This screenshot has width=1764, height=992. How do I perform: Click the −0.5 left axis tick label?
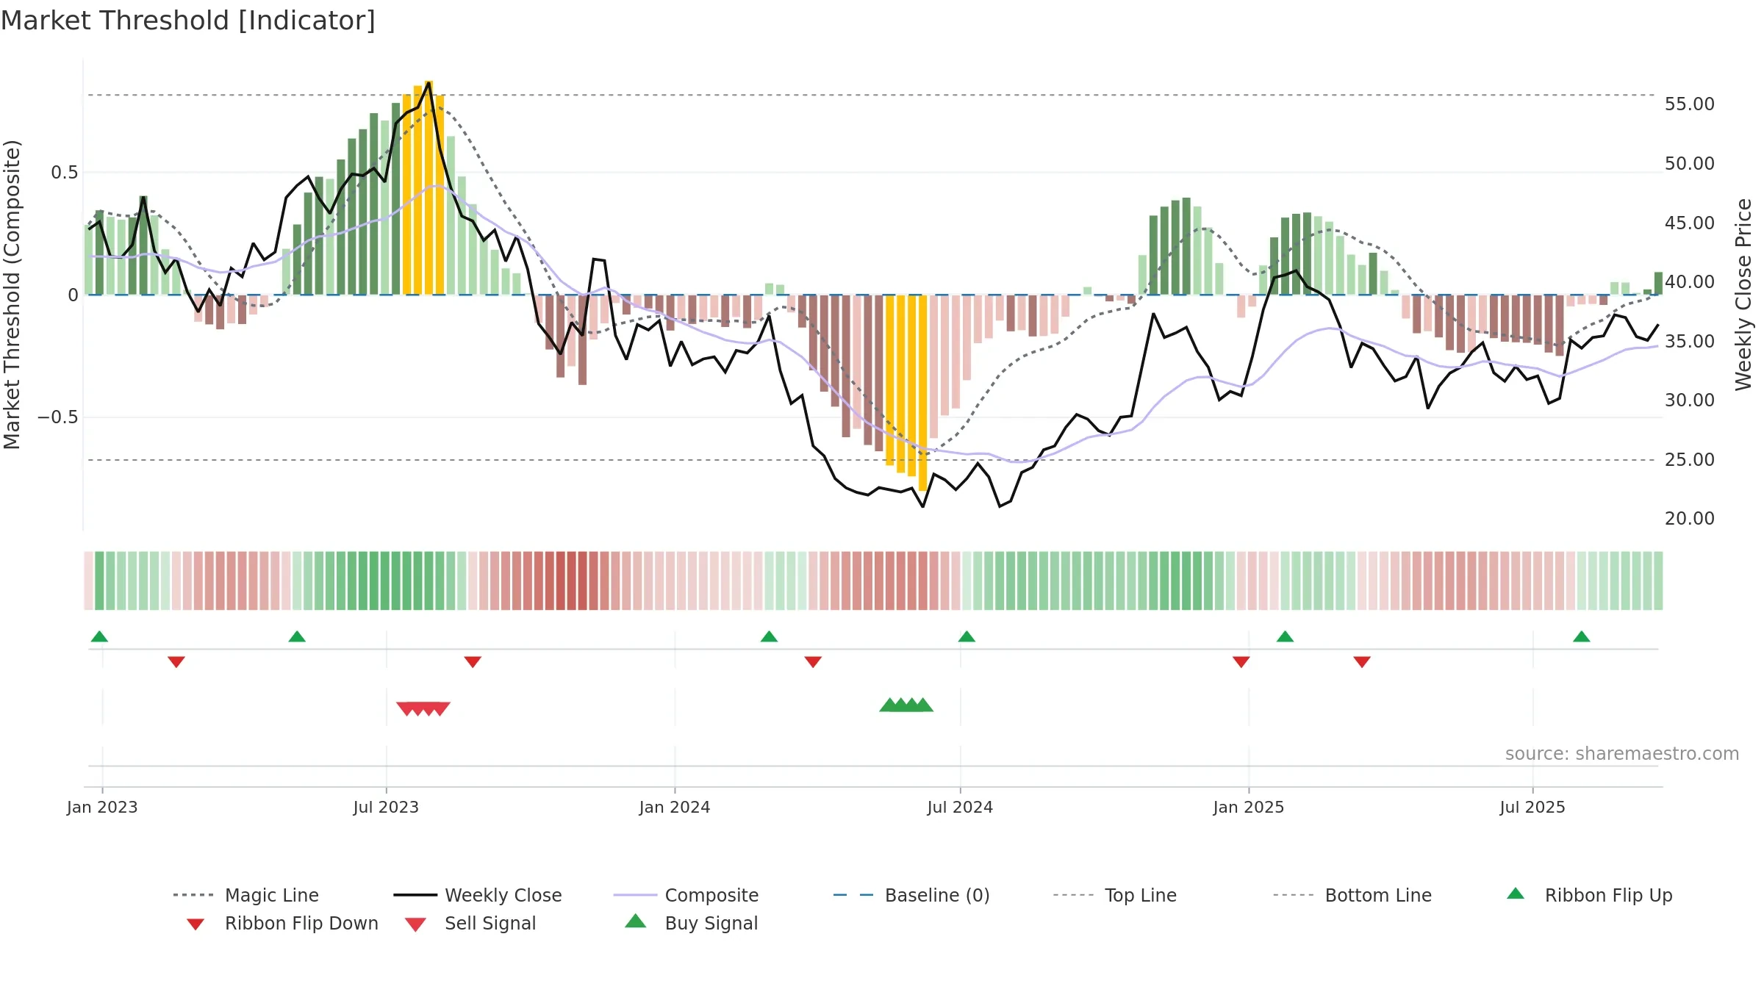coord(58,417)
